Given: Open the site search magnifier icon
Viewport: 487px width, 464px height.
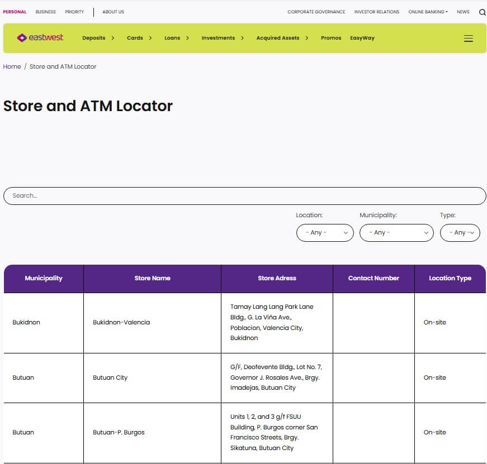Looking at the screenshot, I should (482, 12).
